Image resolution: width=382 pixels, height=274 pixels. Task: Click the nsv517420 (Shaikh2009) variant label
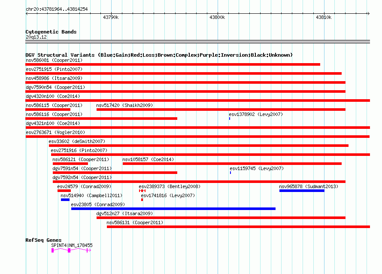[124, 105]
